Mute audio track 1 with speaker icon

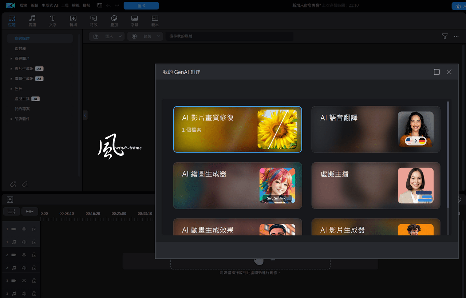point(24,242)
